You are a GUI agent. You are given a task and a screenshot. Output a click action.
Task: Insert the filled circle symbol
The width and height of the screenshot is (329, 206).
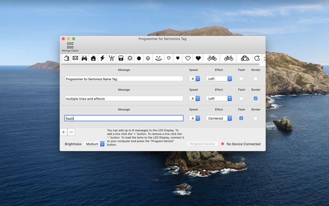pos(139,58)
